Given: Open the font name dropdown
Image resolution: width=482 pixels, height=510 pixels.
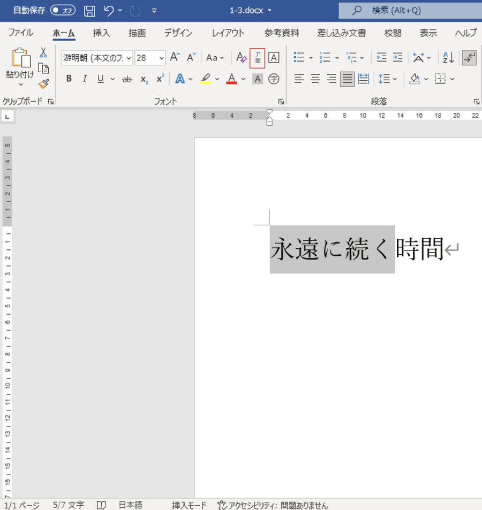Looking at the screenshot, I should click(129, 58).
